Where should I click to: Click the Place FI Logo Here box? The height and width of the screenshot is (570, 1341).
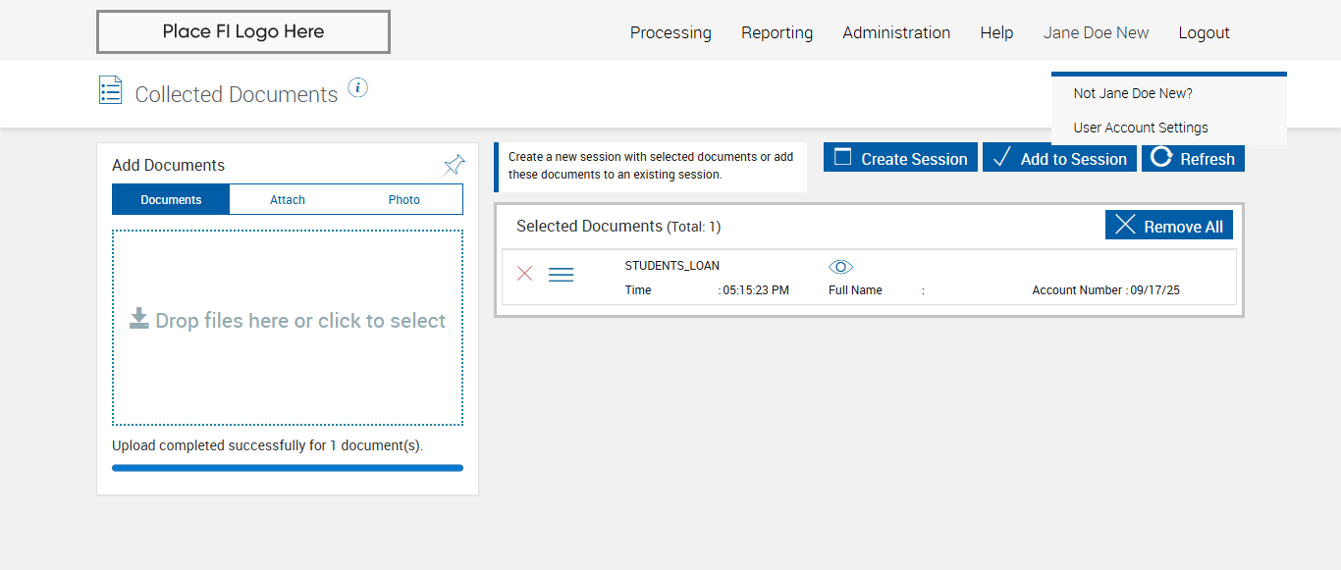click(x=243, y=31)
